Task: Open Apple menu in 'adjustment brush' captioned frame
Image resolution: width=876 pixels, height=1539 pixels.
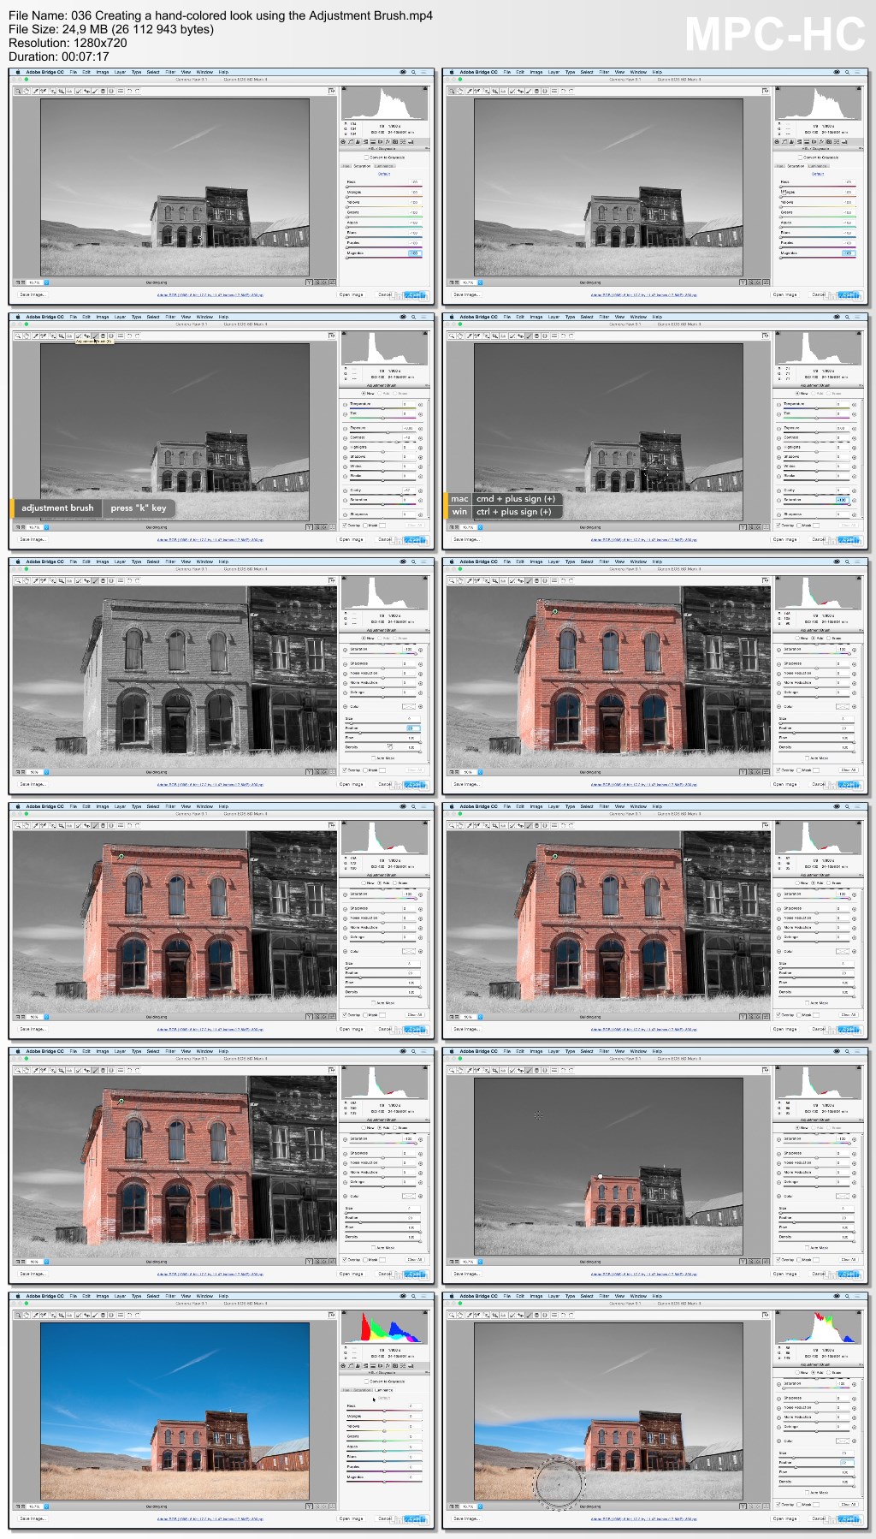Action: (x=17, y=317)
